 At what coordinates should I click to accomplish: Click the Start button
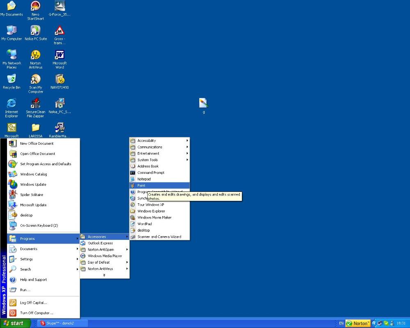pyautogui.click(x=15, y=323)
